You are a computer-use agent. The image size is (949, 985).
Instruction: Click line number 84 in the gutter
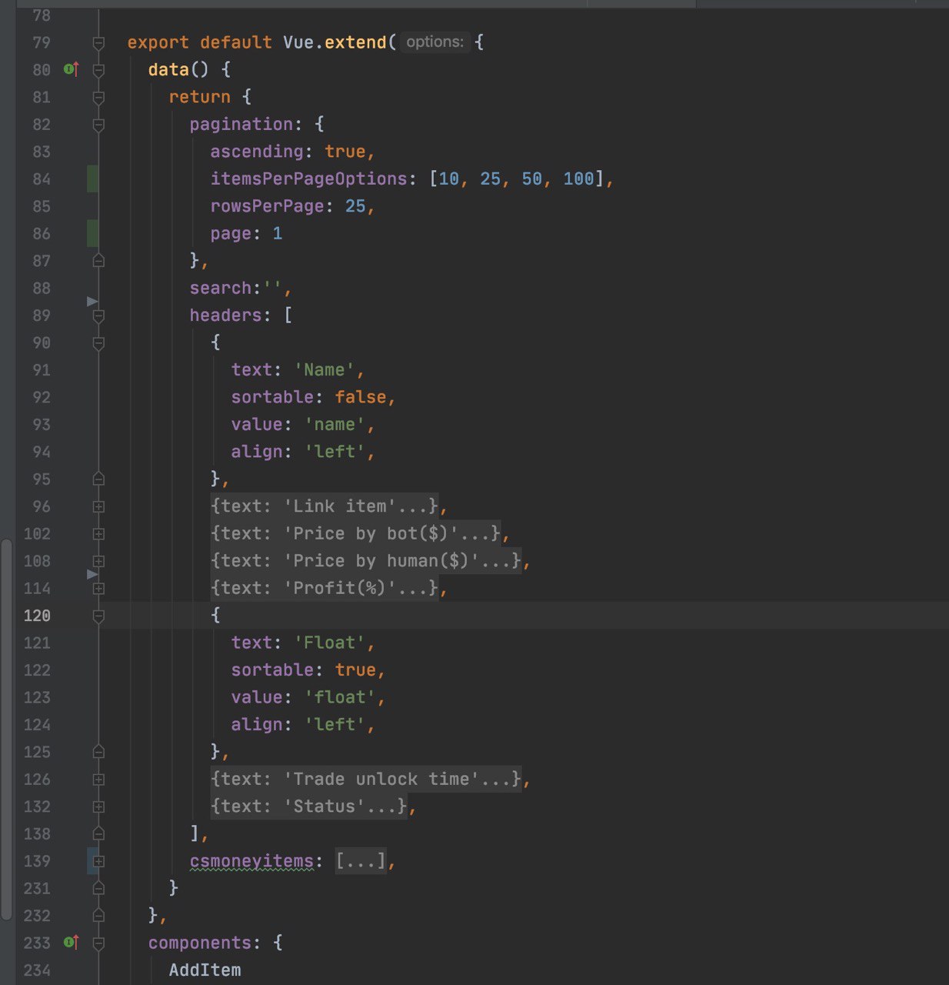click(42, 179)
